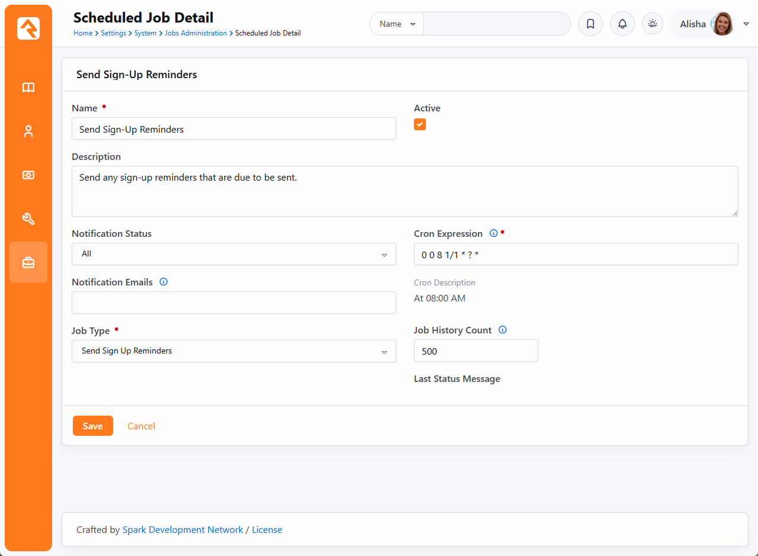Viewport: 758px width, 556px height.
Task: Open the Job Type dropdown
Action: pyautogui.click(x=233, y=351)
